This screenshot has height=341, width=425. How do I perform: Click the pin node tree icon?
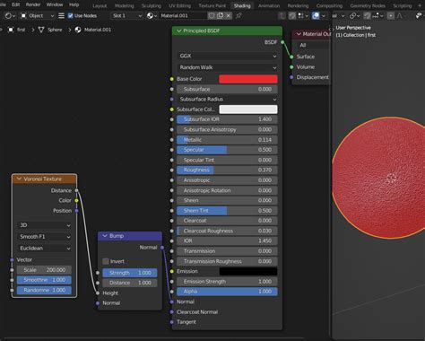(239, 15)
